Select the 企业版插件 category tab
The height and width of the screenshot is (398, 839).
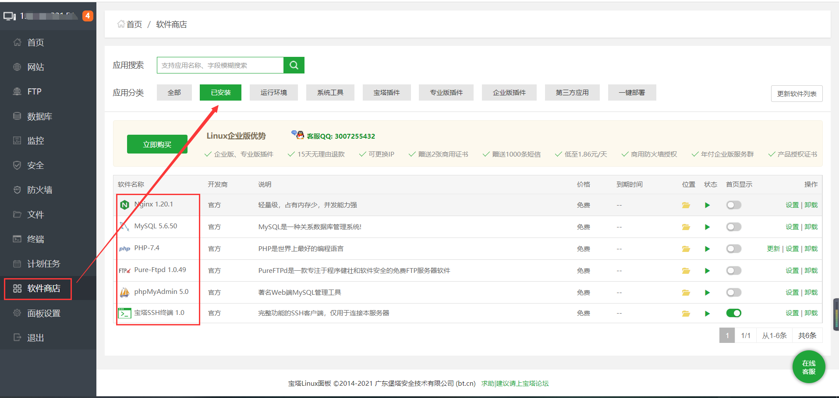[x=509, y=93]
